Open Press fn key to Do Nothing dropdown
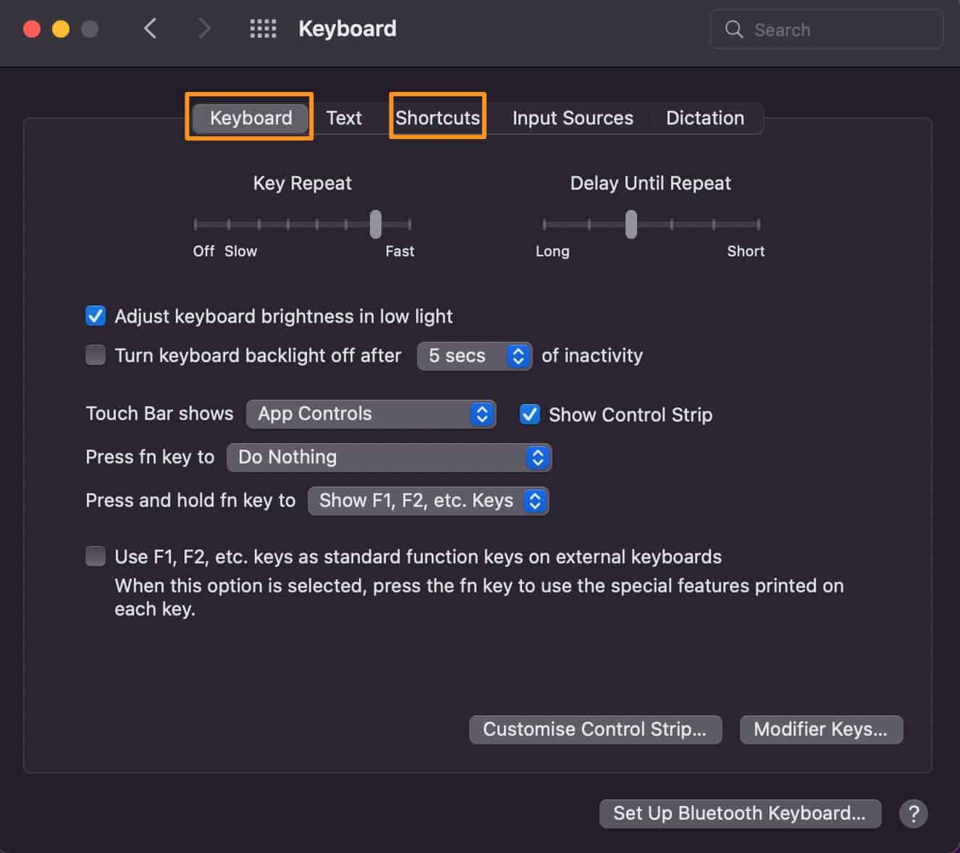 tap(390, 457)
